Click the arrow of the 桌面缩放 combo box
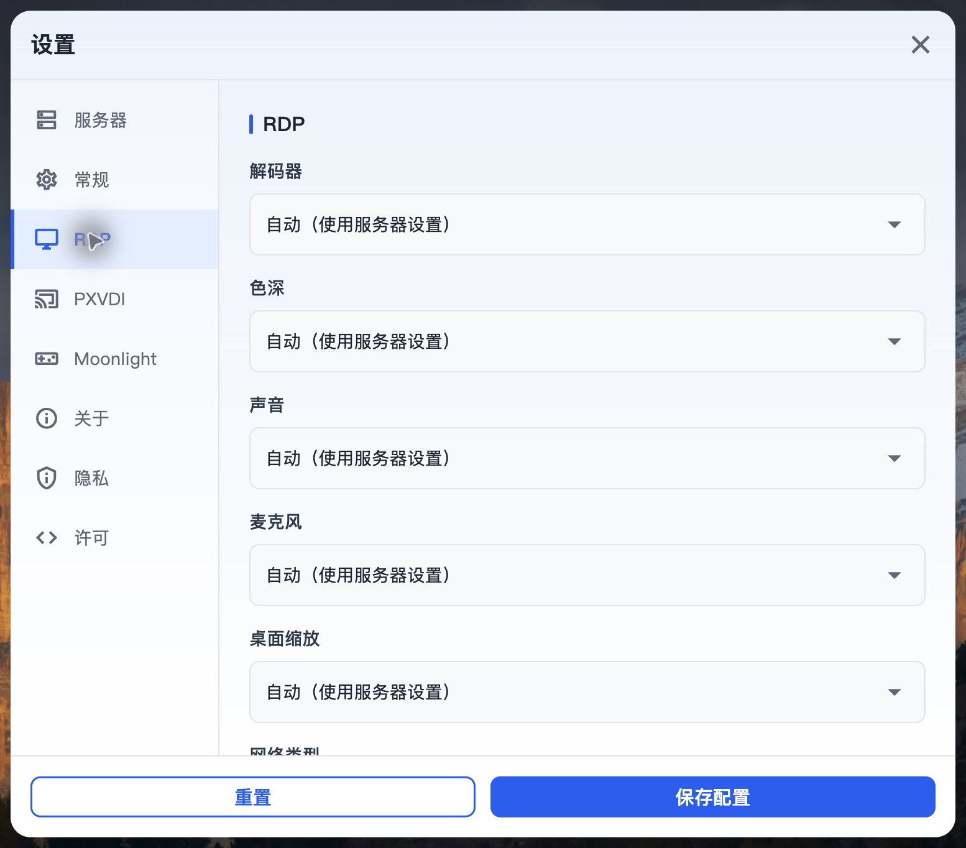Viewport: 966px width, 848px height. tap(895, 692)
